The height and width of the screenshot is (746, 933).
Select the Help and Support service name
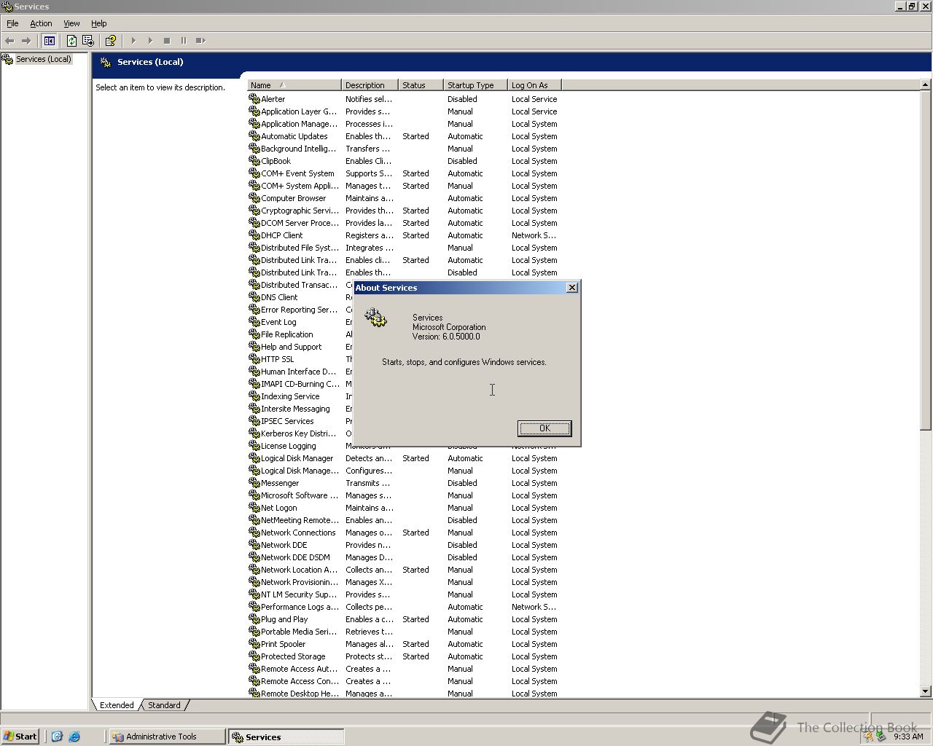(291, 347)
